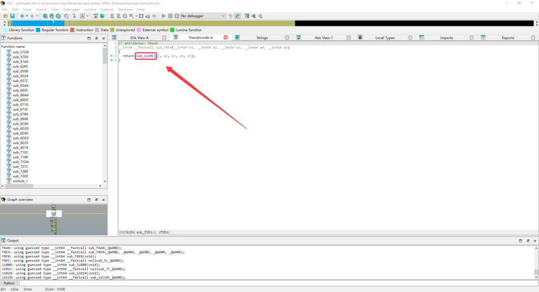Switch to the Local Types tab
The image size is (539, 292).
tap(385, 38)
